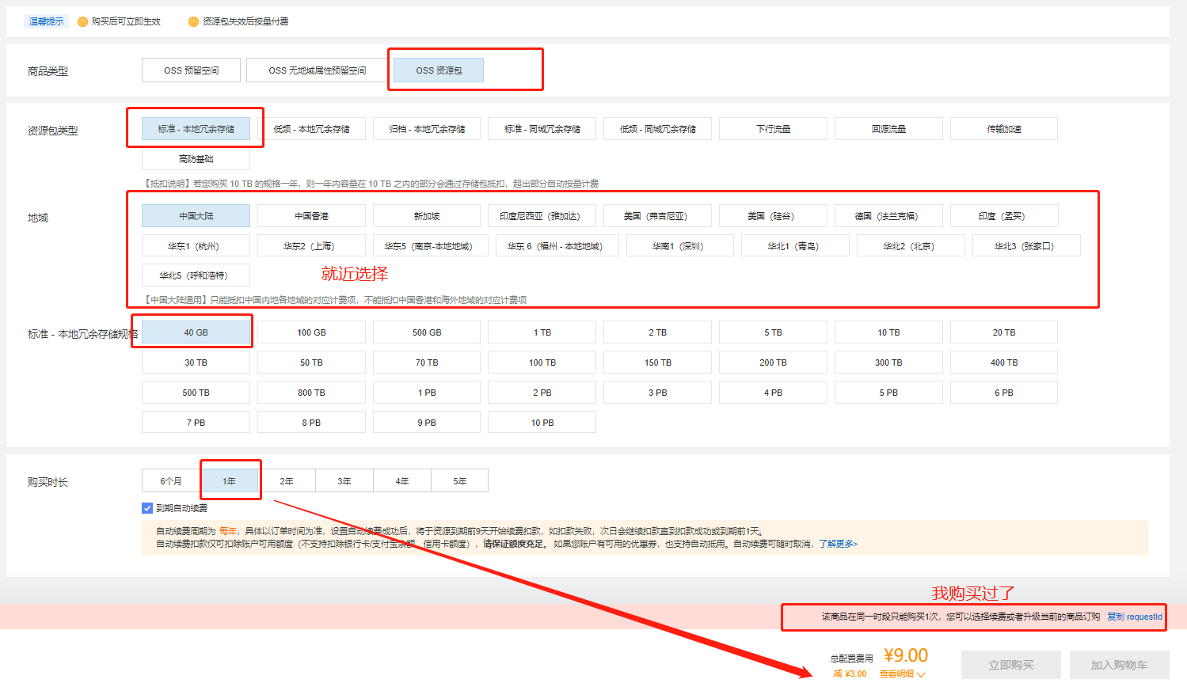Select 10 PB storage size

click(542, 423)
